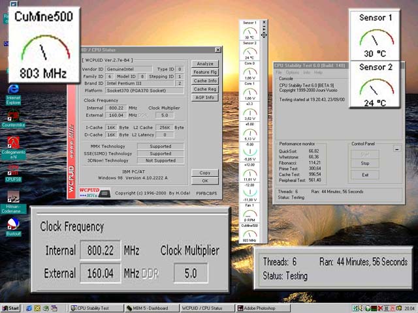Switch to WCPUID / CPU Status taskbar button

(207, 308)
